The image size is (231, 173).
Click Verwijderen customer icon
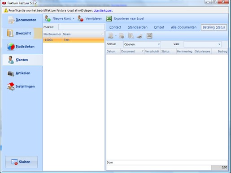point(80,18)
